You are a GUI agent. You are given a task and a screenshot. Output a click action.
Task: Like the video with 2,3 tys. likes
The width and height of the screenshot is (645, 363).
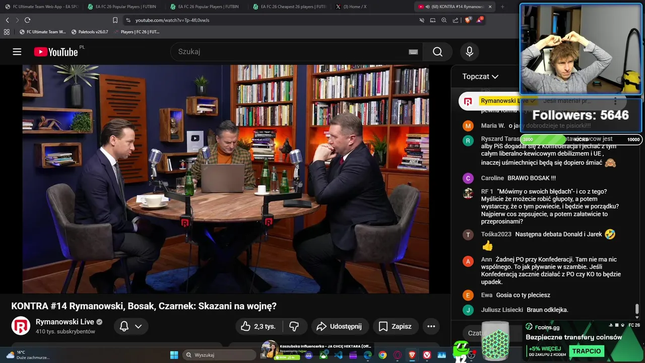point(258,326)
